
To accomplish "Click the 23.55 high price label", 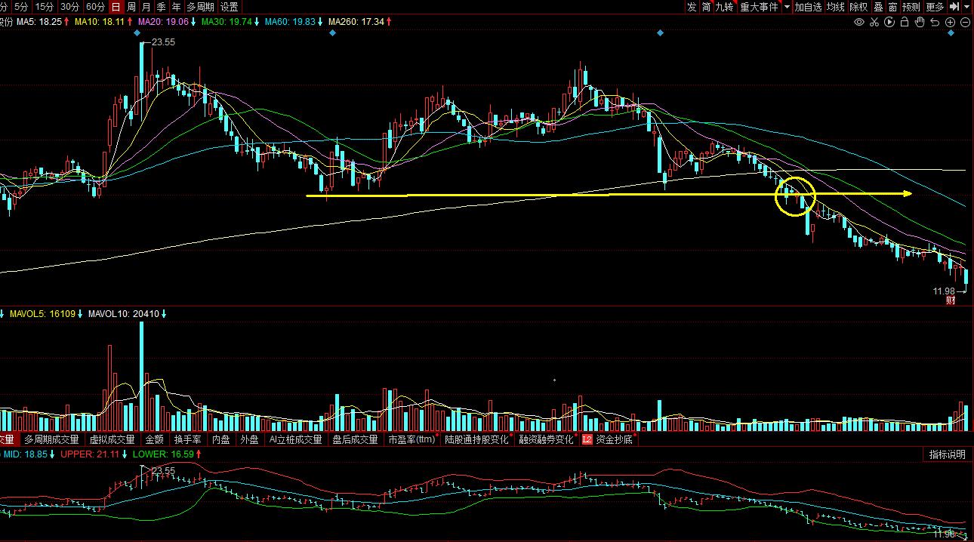I will click(x=163, y=42).
